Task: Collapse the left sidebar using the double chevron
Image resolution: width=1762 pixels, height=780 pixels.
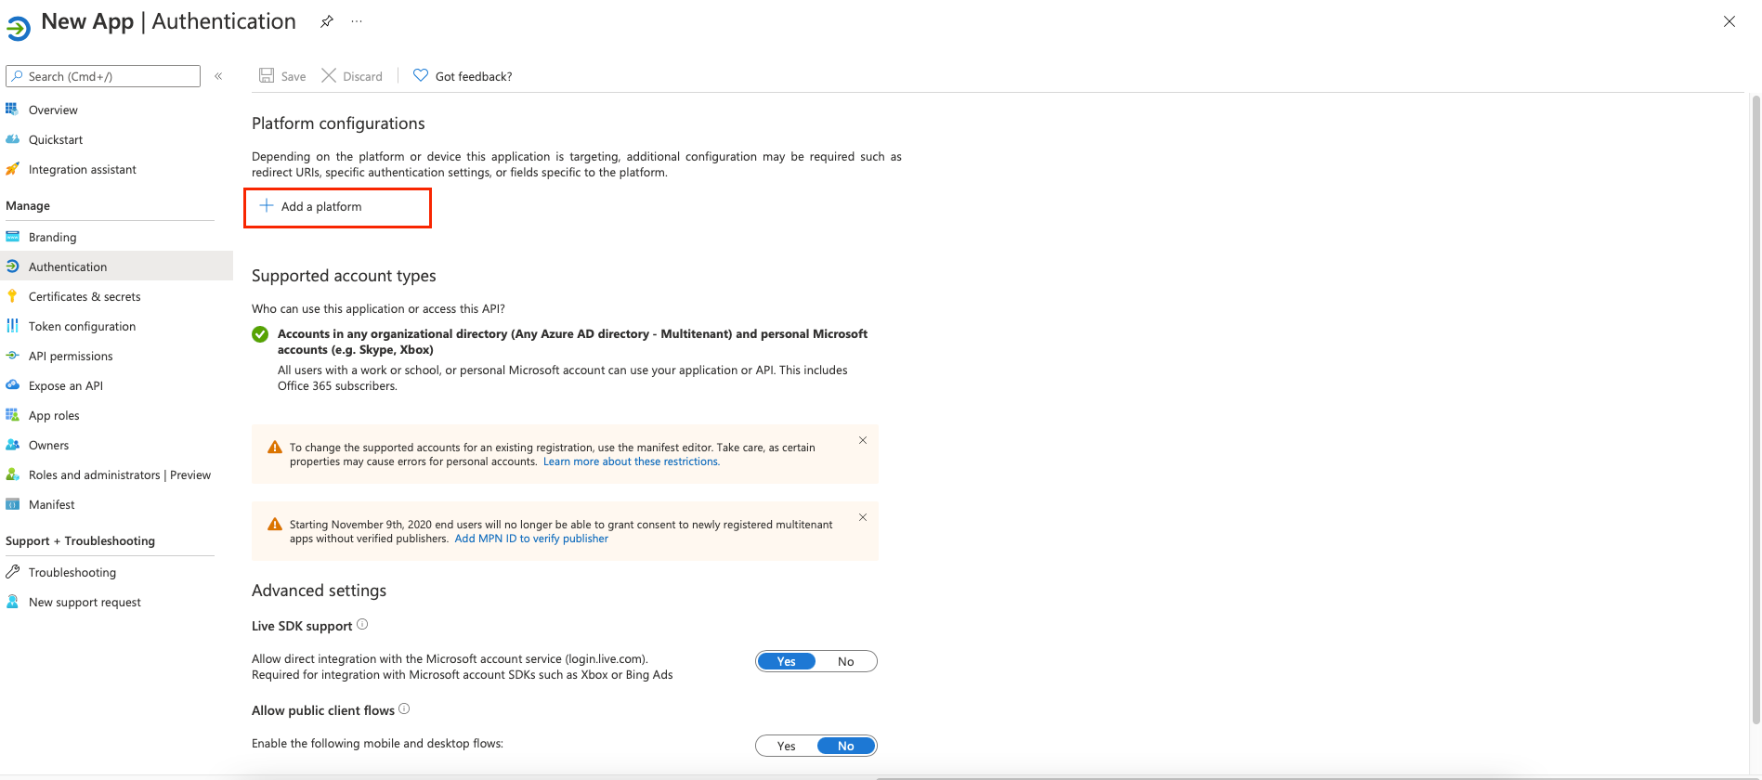Action: (x=218, y=76)
